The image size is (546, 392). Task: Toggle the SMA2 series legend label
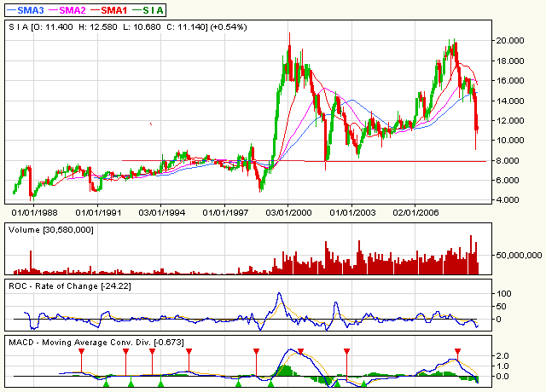coord(73,9)
